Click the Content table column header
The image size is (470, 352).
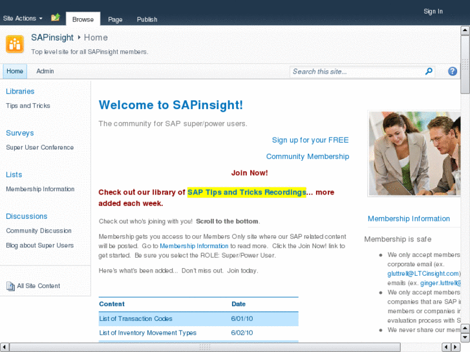click(112, 304)
